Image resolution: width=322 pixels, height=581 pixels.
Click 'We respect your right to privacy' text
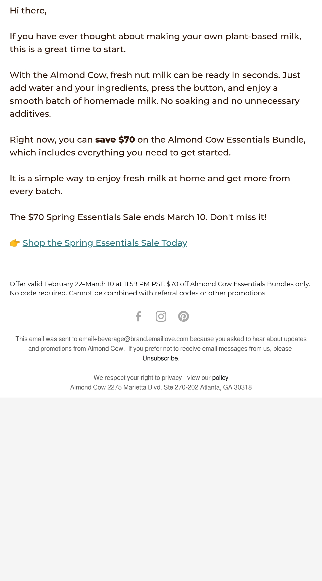click(x=138, y=378)
